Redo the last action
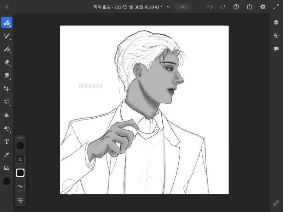 (x=223, y=7)
